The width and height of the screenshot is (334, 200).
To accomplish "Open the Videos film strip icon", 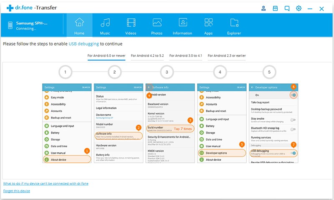I will coord(131,23).
